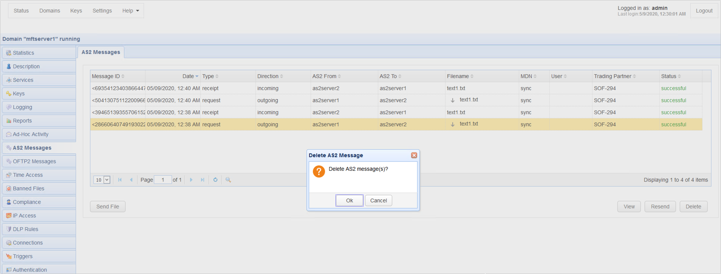This screenshot has height=274, width=721.
Task: Click the Description sidebar icon
Action: [x=9, y=67]
